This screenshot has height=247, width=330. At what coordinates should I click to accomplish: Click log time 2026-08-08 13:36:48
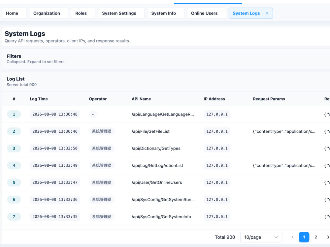pyautogui.click(x=55, y=114)
